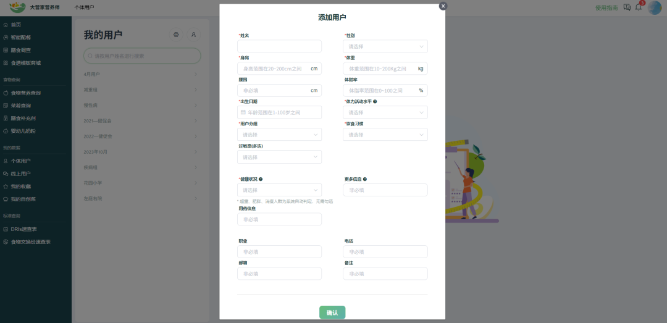Screen dimensions: 667x323
Task: Open the notification bell icon
Action: click(638, 7)
